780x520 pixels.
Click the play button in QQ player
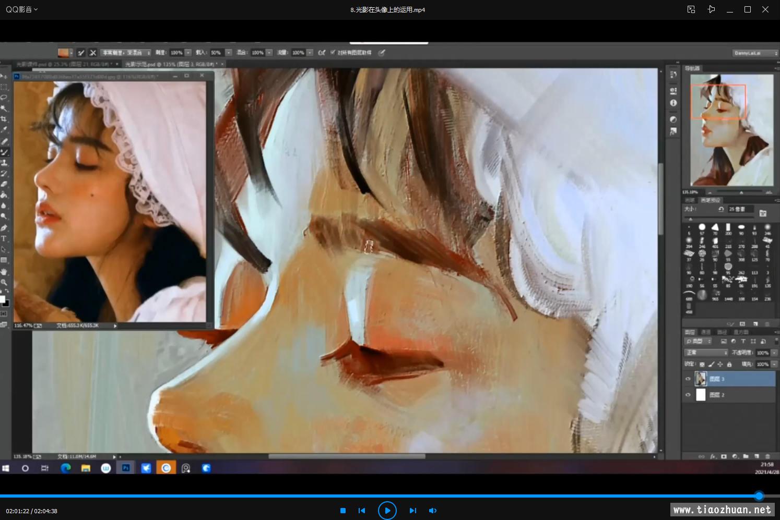(x=387, y=511)
